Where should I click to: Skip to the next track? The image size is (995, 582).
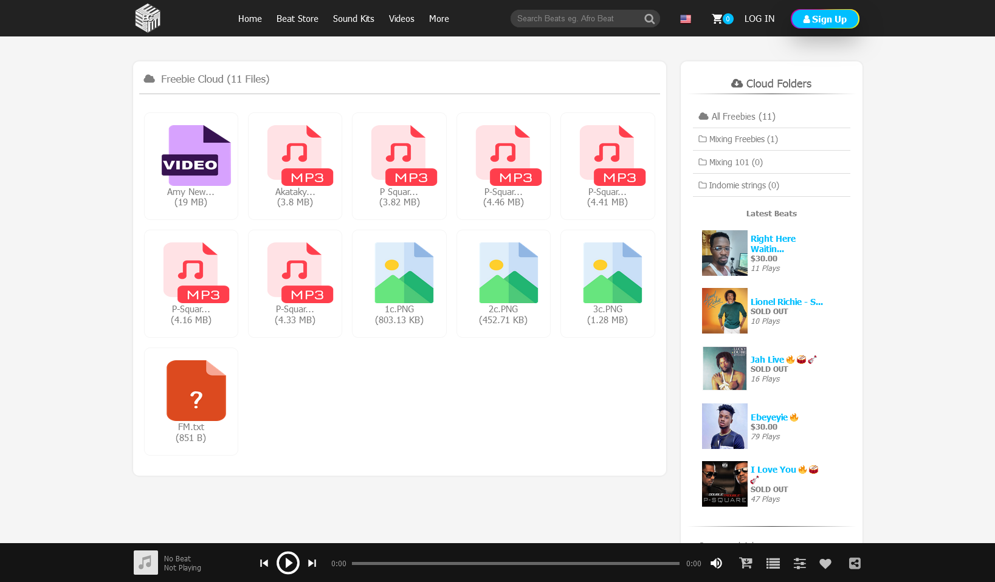click(x=312, y=563)
